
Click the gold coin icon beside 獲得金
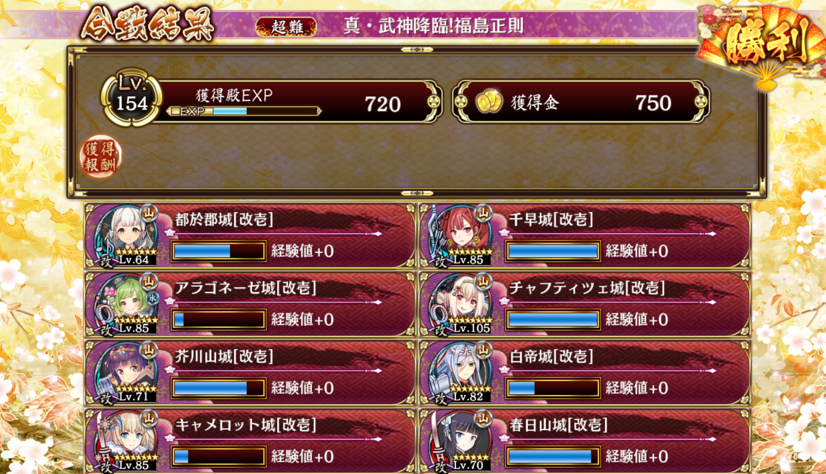click(488, 102)
